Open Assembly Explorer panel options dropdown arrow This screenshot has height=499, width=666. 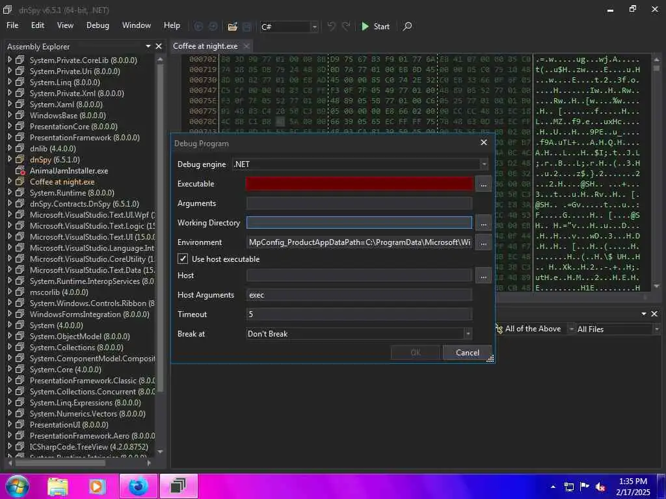[148, 46]
